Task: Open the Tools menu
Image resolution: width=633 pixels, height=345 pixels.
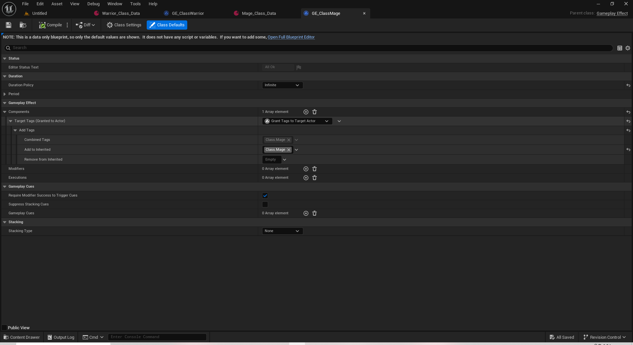Action: pos(135,4)
